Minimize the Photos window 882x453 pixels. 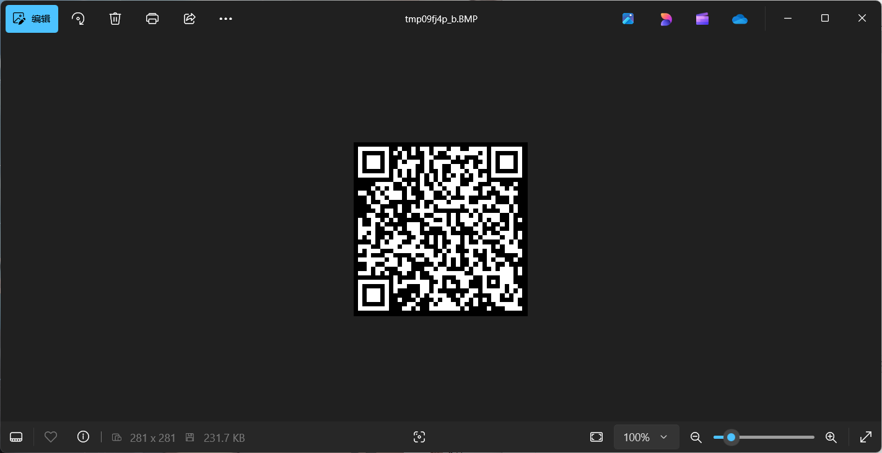(788, 19)
